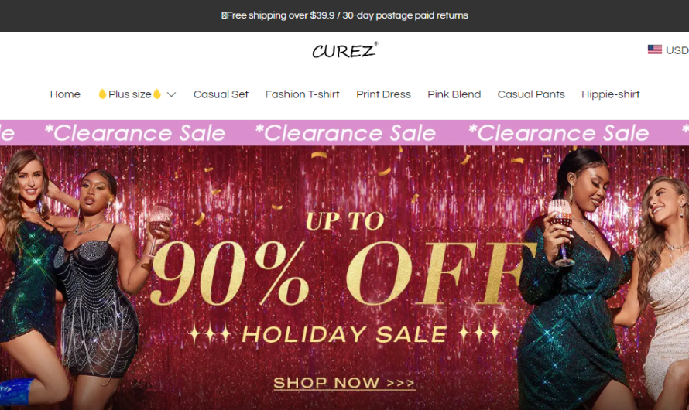This screenshot has width=689, height=410.
Task: Visit the Pink Blend collection
Action: (454, 94)
